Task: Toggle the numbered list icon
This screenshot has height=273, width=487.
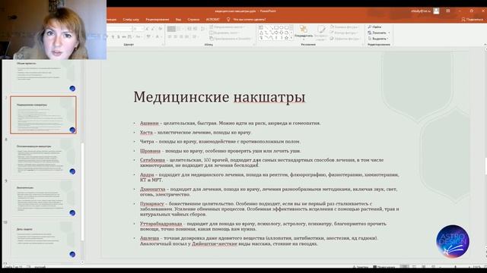Action: tap(179, 29)
